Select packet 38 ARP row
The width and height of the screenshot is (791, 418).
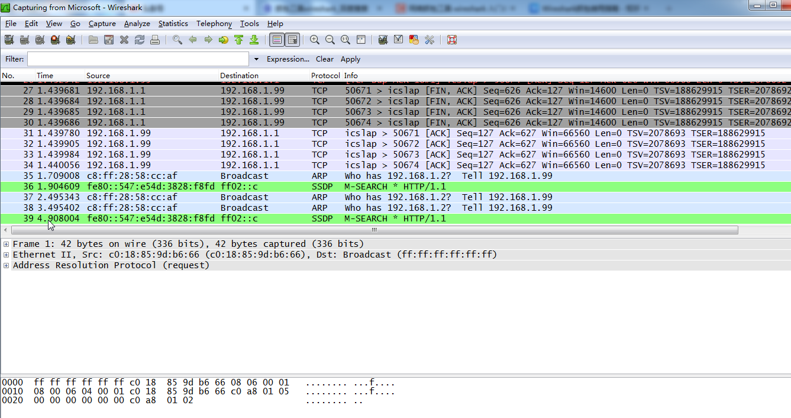pyautogui.click(x=395, y=208)
